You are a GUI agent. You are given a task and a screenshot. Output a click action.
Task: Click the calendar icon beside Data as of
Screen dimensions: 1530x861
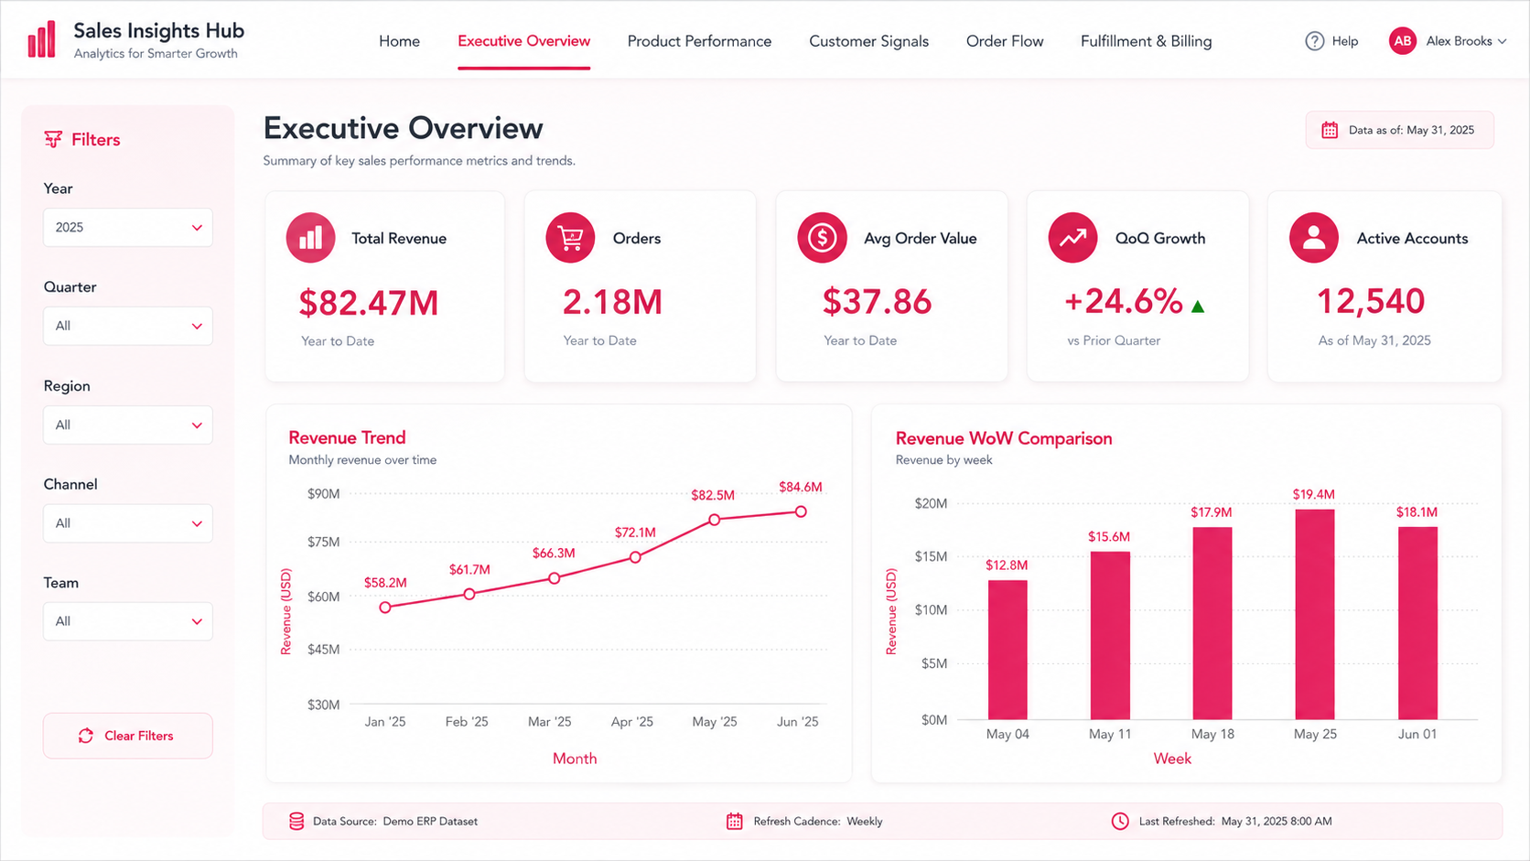1330,130
